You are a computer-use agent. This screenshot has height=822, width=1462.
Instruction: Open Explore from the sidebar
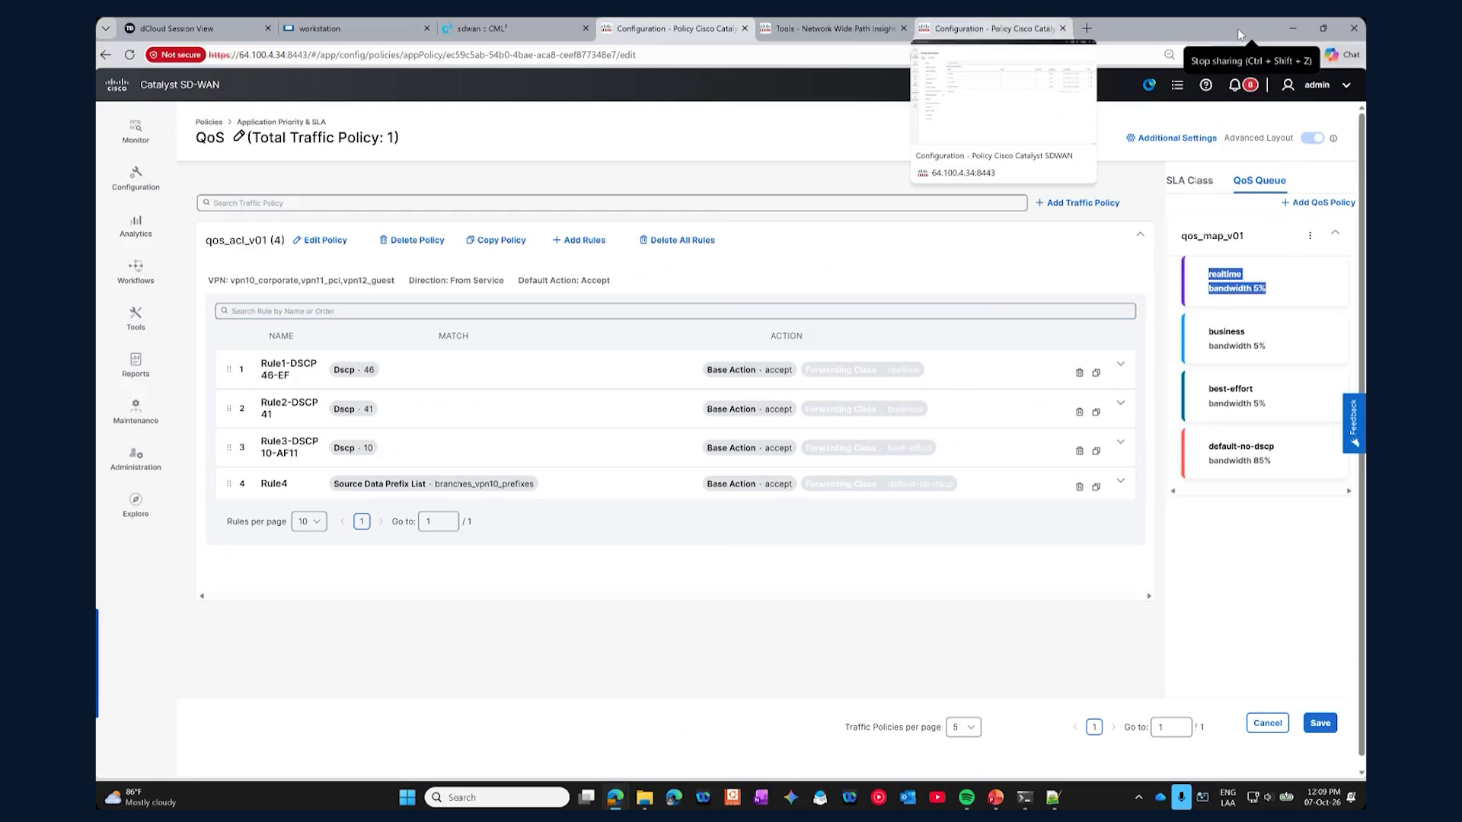point(136,505)
